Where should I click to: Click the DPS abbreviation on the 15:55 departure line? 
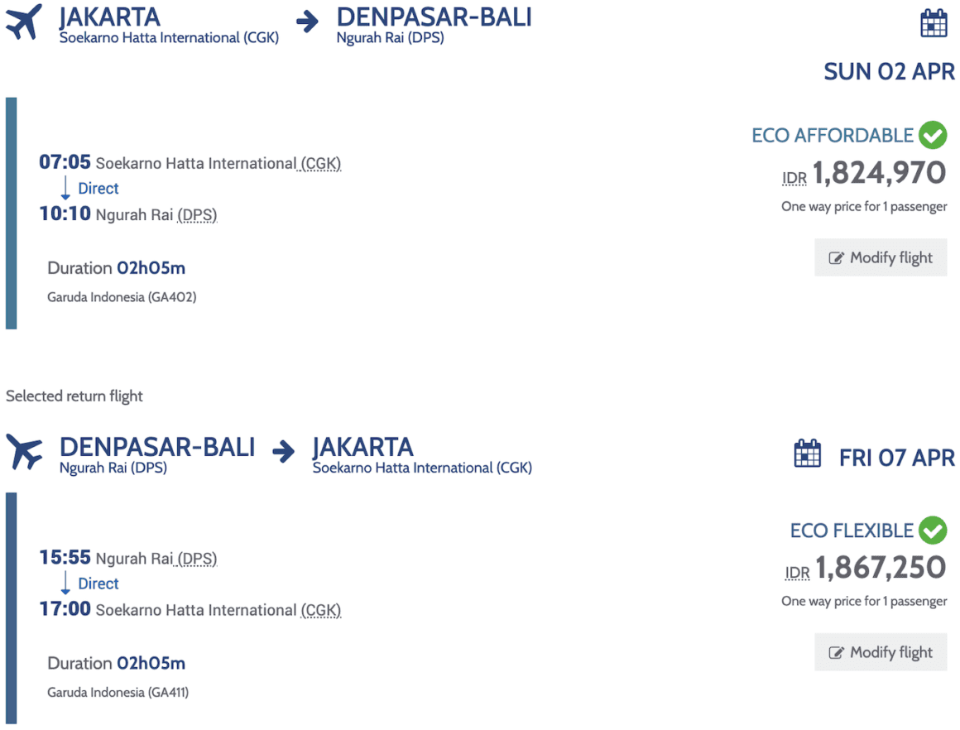(x=197, y=559)
